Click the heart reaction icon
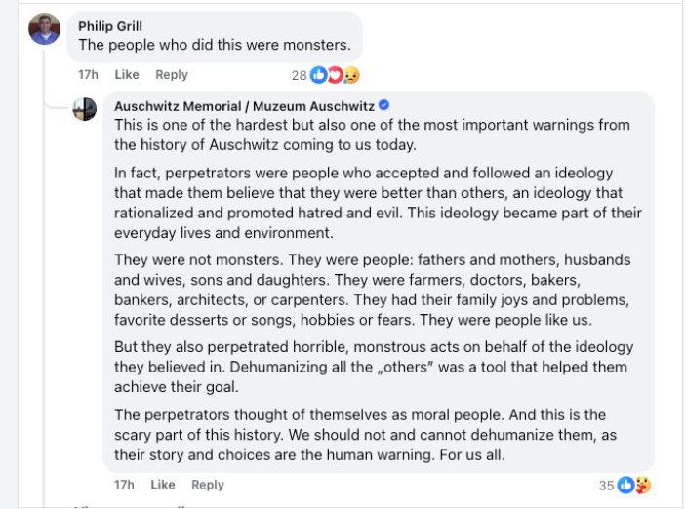685x509 pixels. 334,75
